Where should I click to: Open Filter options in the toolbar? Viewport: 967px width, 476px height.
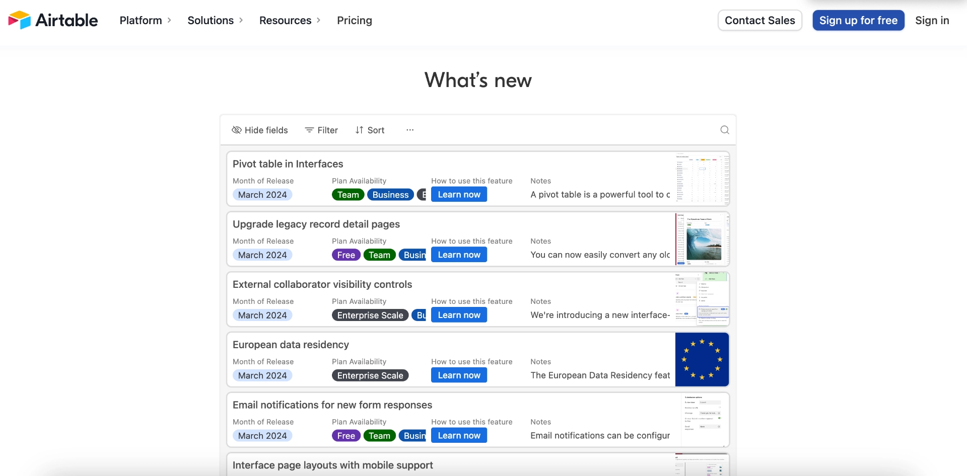(x=321, y=130)
